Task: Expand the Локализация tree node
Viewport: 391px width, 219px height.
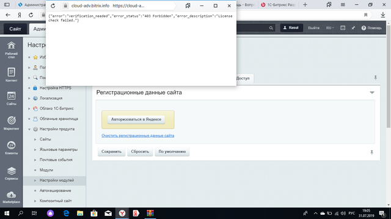Action: pyautogui.click(x=29, y=99)
